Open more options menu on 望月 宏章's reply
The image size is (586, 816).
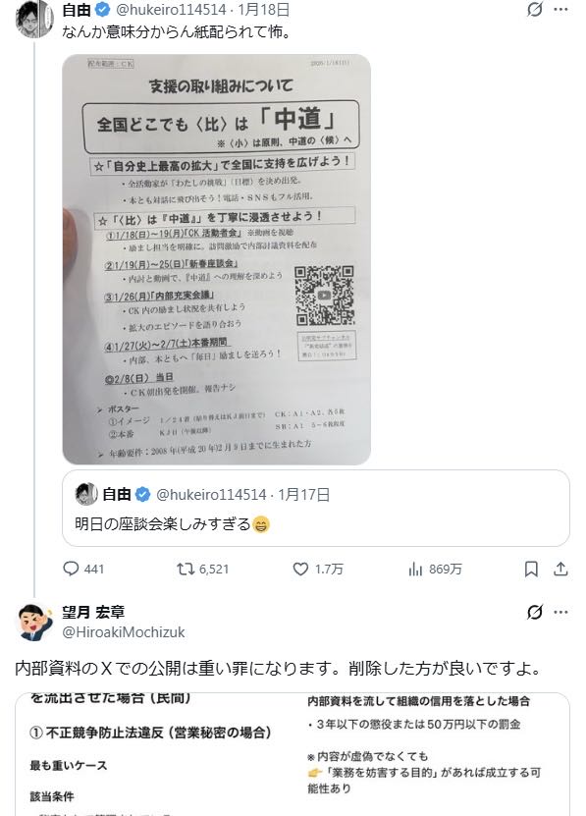(x=561, y=612)
